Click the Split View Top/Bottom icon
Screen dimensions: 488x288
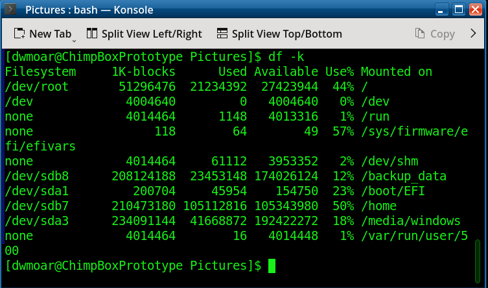point(222,34)
